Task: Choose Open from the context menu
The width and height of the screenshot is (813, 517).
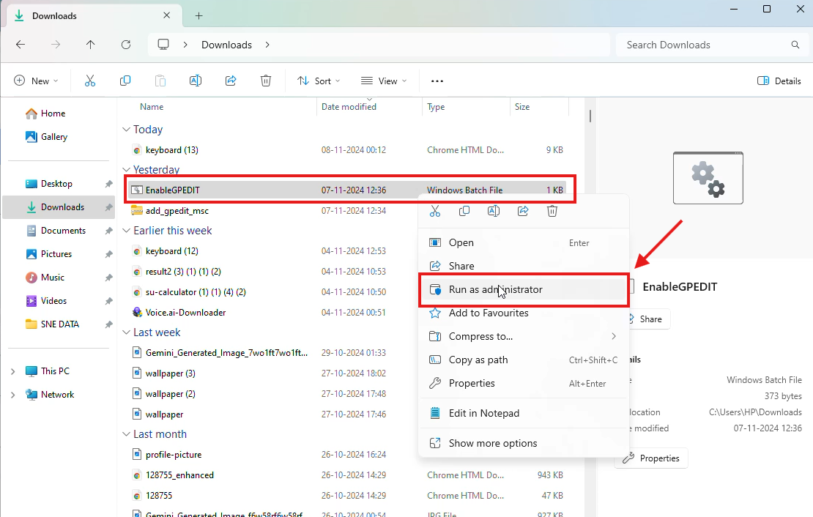Action: [x=524, y=242]
